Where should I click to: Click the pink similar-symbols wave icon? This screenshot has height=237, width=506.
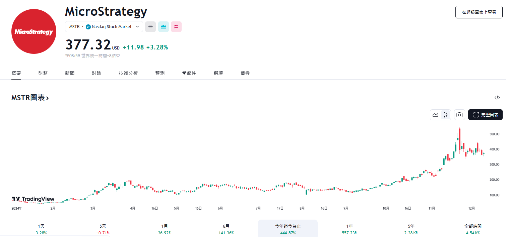pyautogui.click(x=176, y=26)
